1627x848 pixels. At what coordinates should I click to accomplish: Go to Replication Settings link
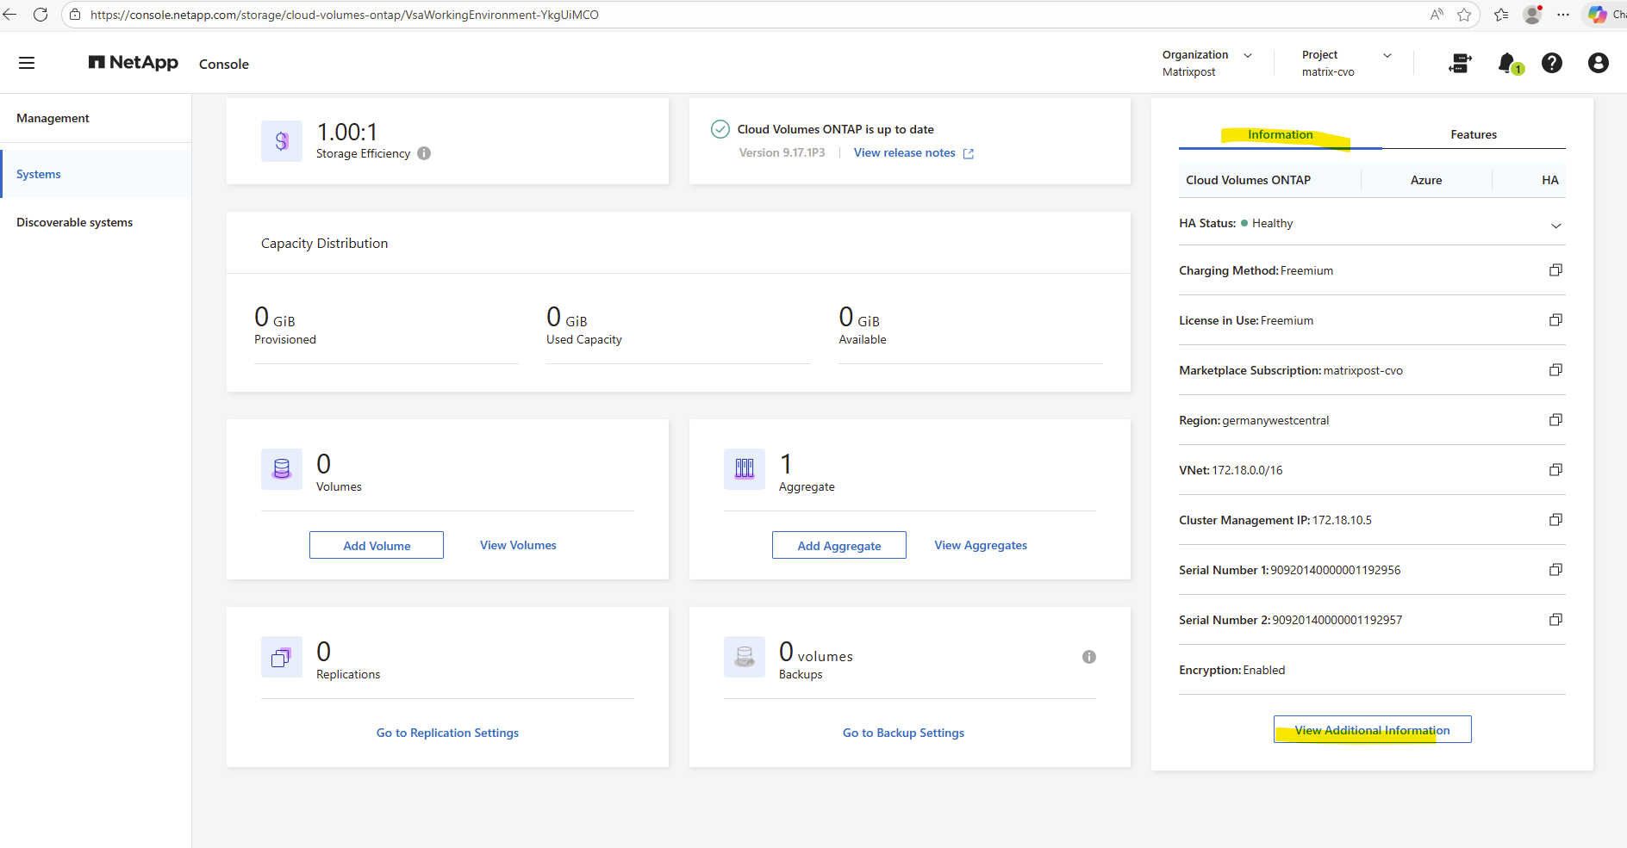tap(447, 733)
